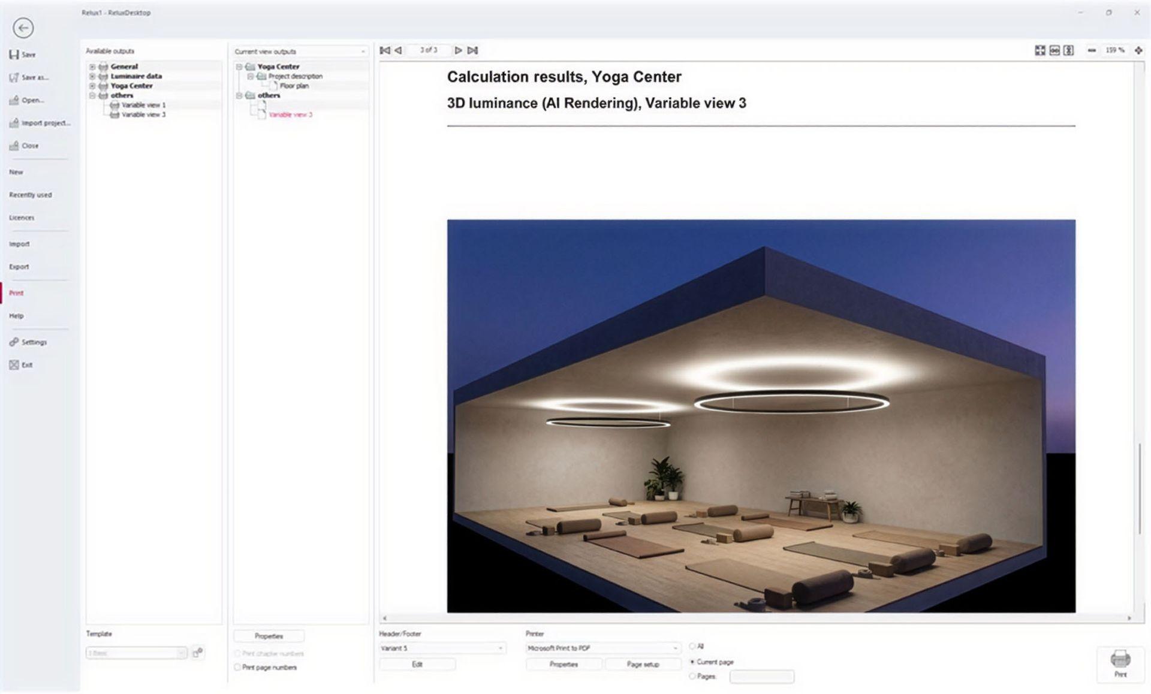
Task: Click the Print printer icon button
Action: pyautogui.click(x=1120, y=663)
